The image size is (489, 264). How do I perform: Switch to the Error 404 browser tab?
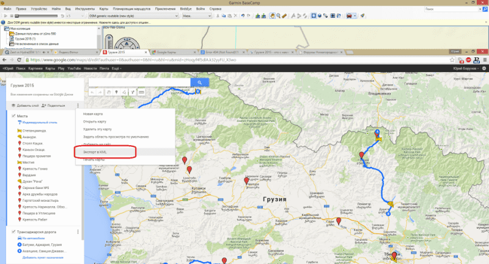(222, 52)
